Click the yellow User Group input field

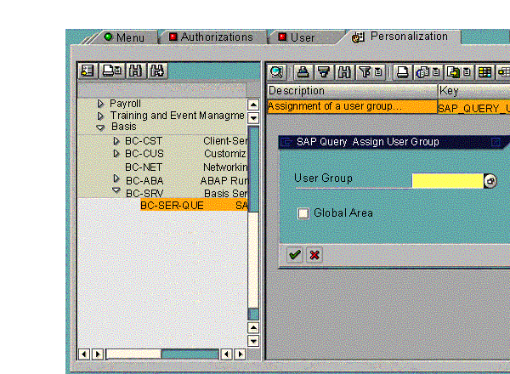tap(446, 181)
